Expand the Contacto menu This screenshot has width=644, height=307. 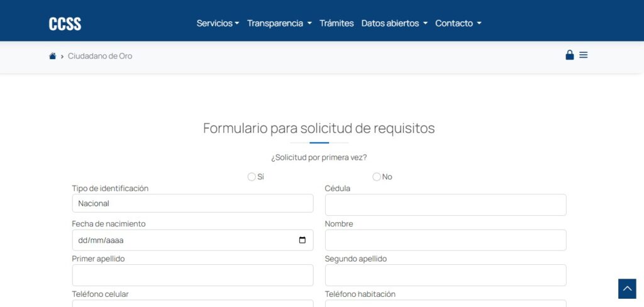click(458, 23)
